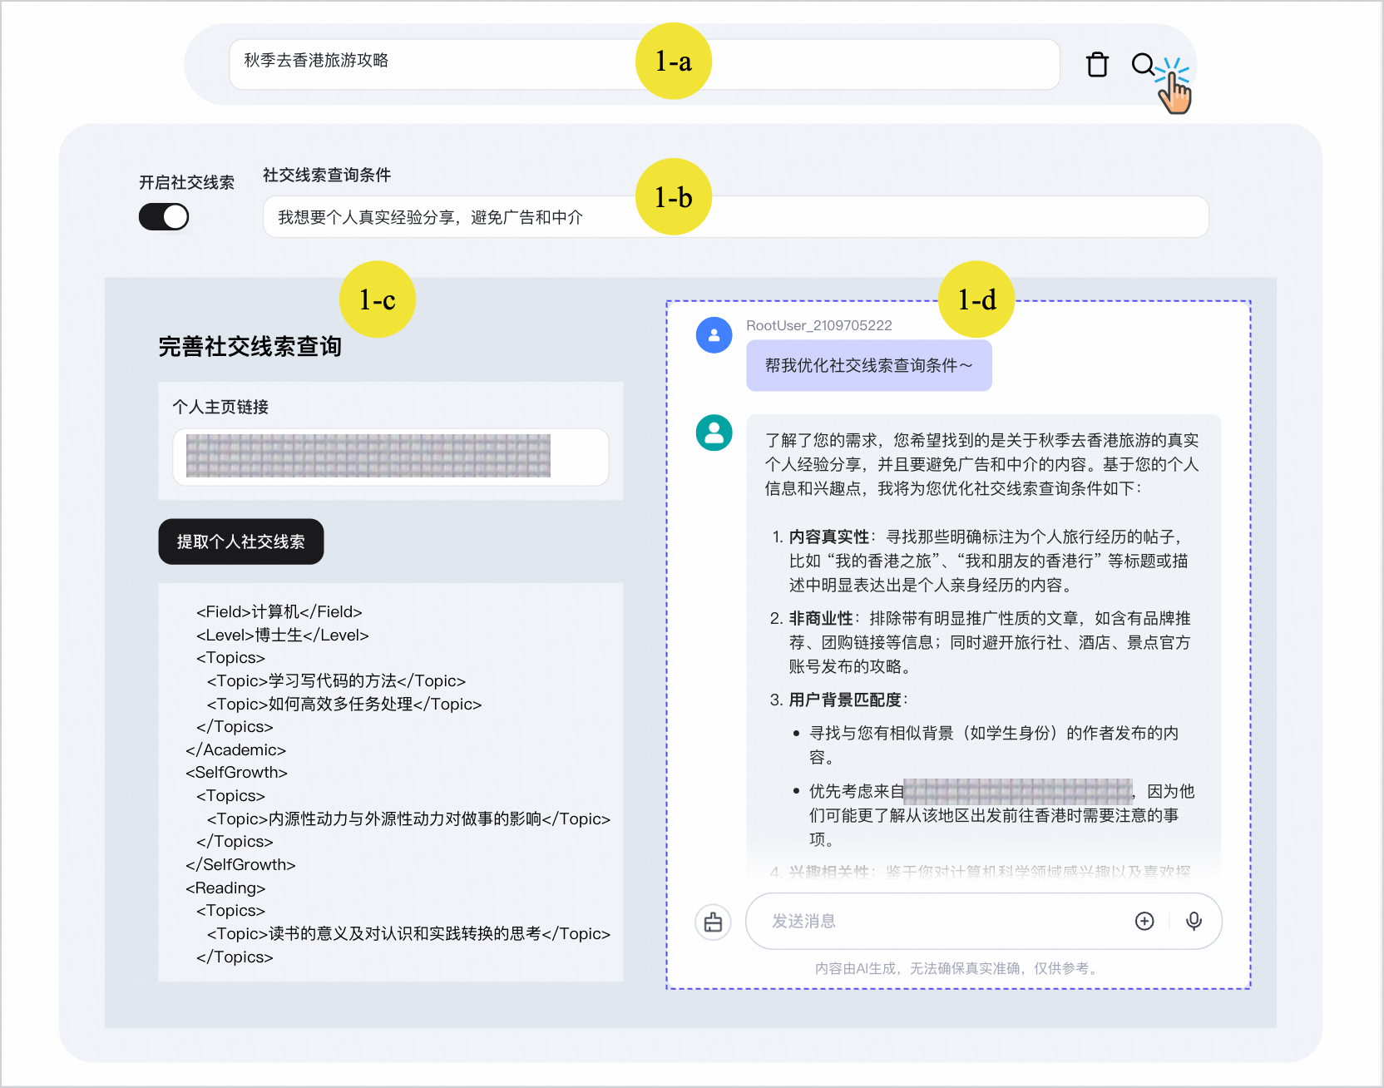This screenshot has height=1088, width=1384.
Task: Click the 内容真实性 item in AI reply
Action: pos(828,537)
